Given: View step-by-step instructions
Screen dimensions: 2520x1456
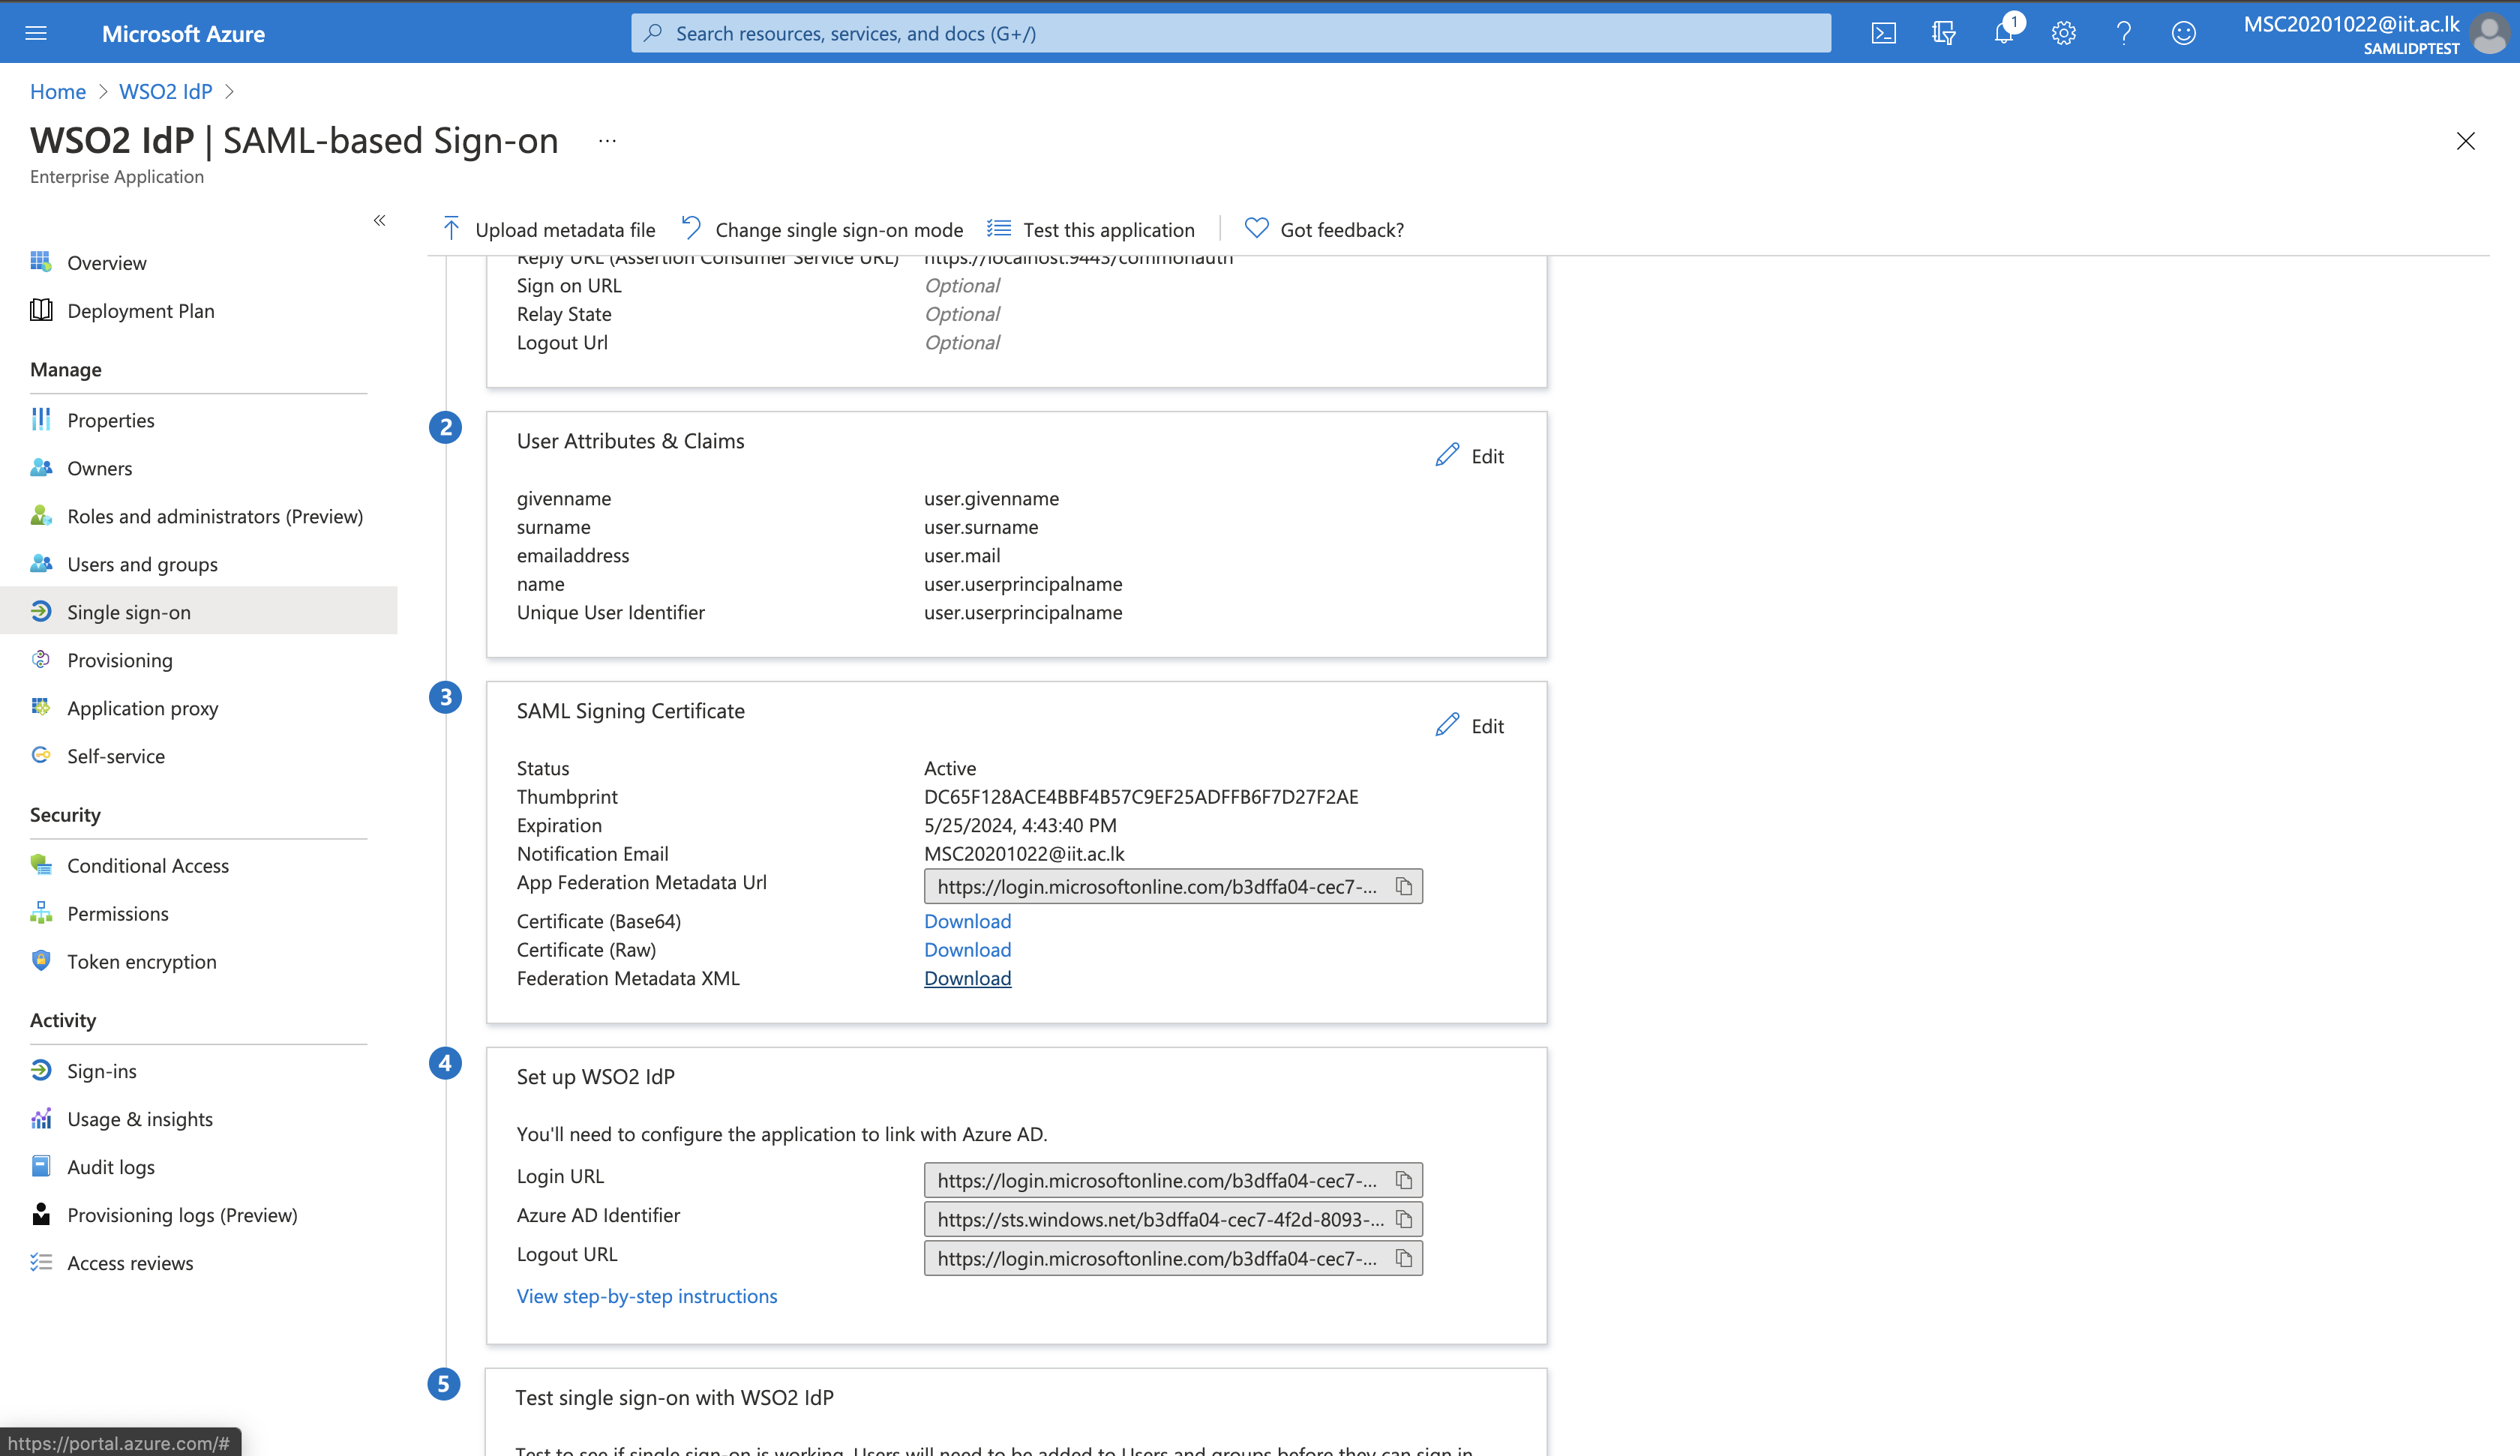Looking at the screenshot, I should (x=646, y=1296).
